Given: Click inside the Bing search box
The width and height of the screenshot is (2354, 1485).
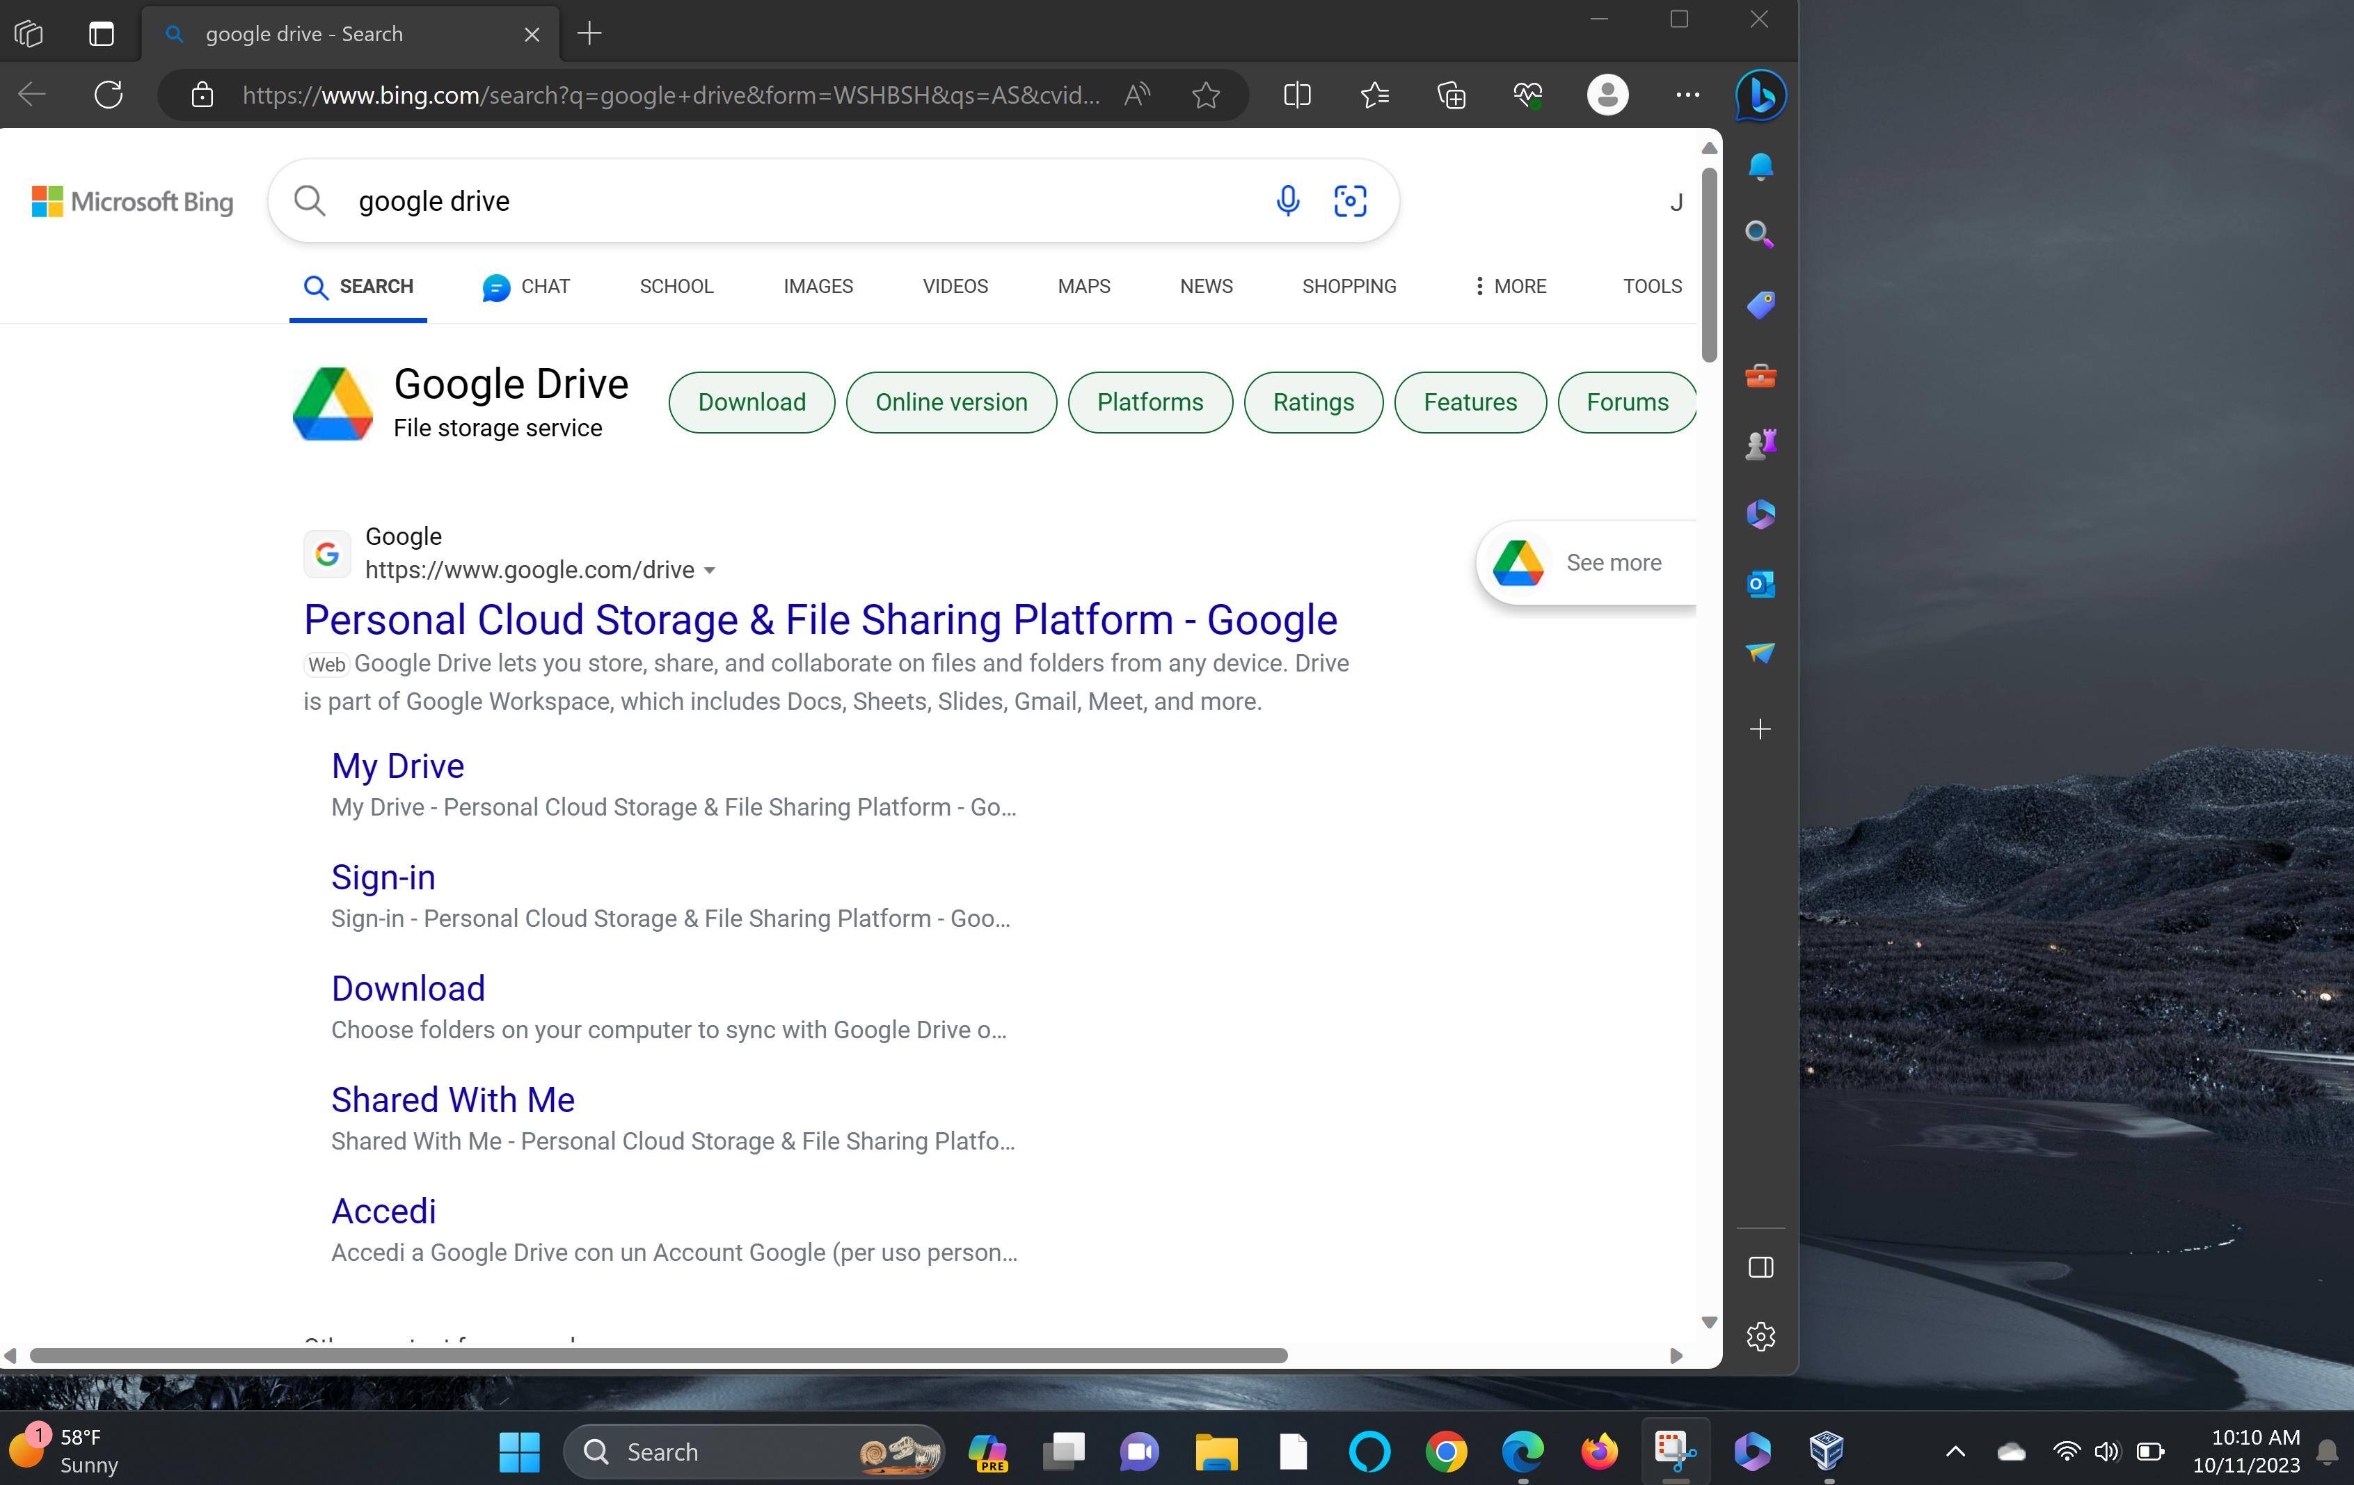Looking at the screenshot, I should click(782, 200).
